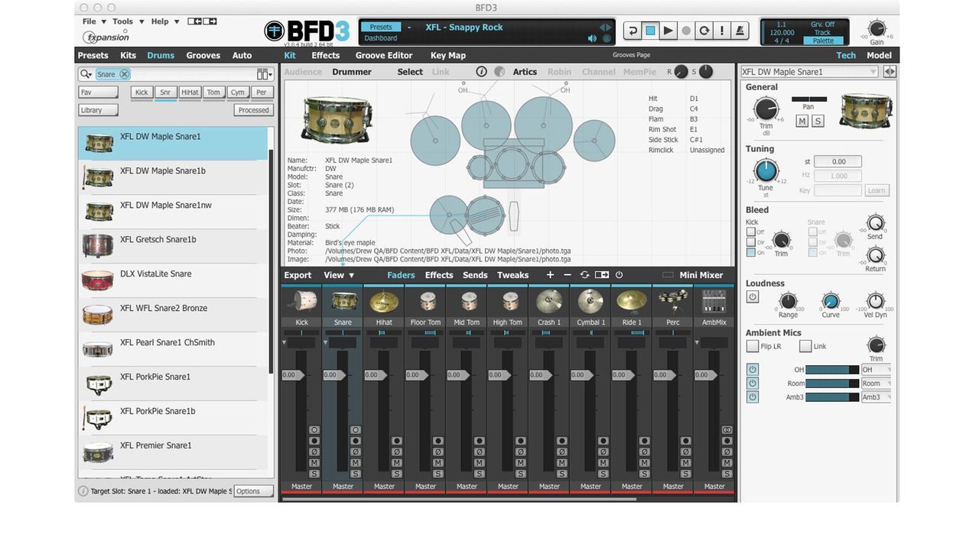The height and width of the screenshot is (550, 979).
Task: Start playback with the play button
Action: pos(668,31)
